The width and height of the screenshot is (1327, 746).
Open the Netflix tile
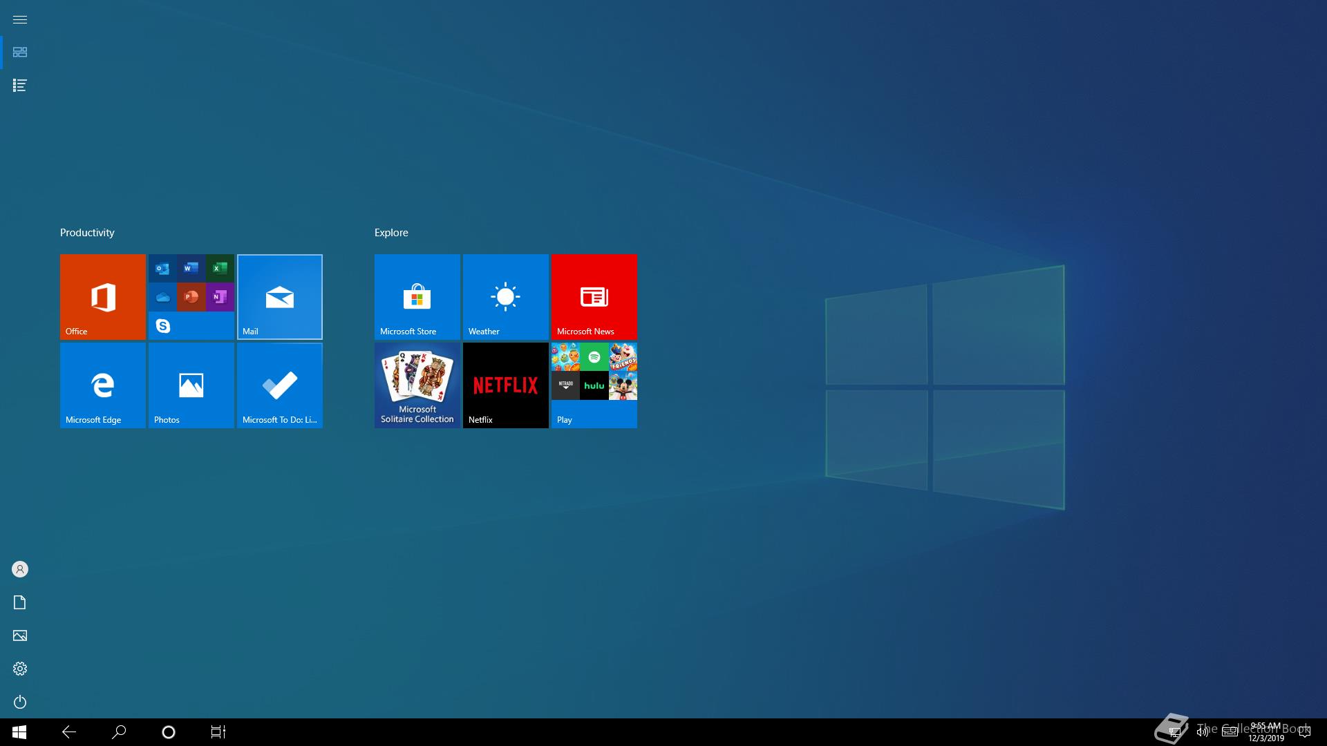tap(506, 385)
